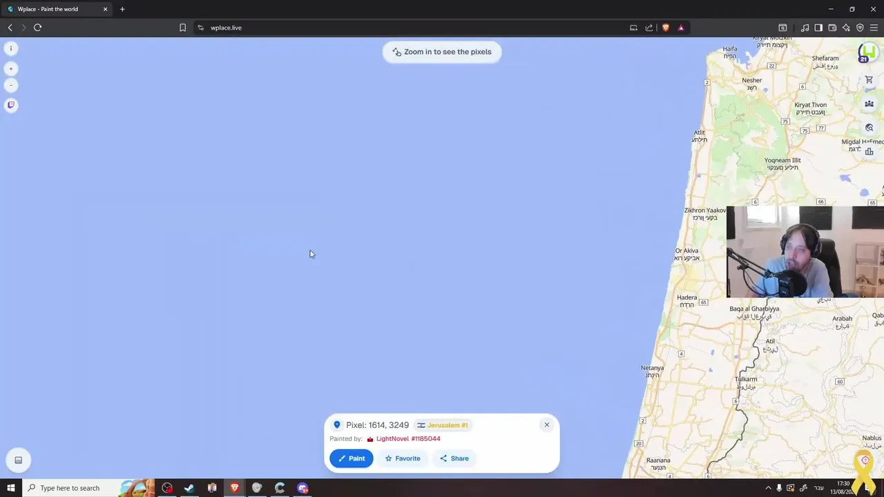Click the Brave Rewards triangle icon
Image resolution: width=884 pixels, height=497 pixels.
tap(681, 28)
